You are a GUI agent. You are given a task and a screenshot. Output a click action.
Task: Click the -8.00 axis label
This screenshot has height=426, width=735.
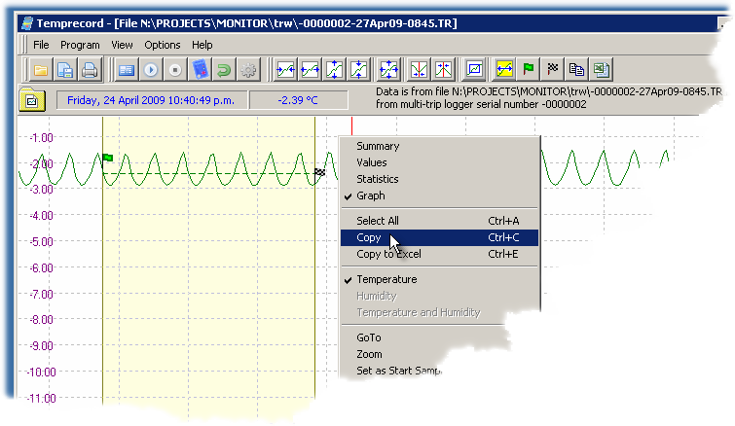tap(41, 320)
